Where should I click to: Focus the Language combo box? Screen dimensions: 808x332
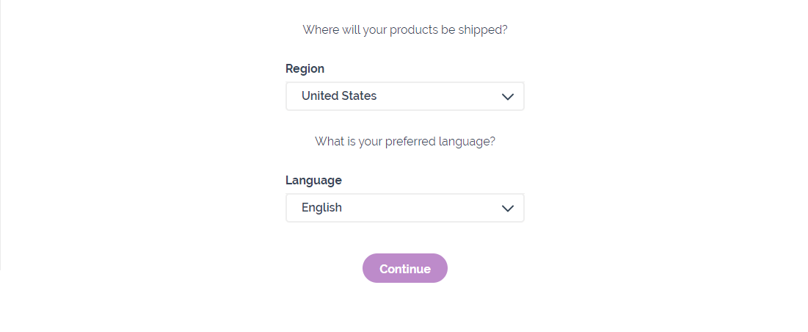405,208
